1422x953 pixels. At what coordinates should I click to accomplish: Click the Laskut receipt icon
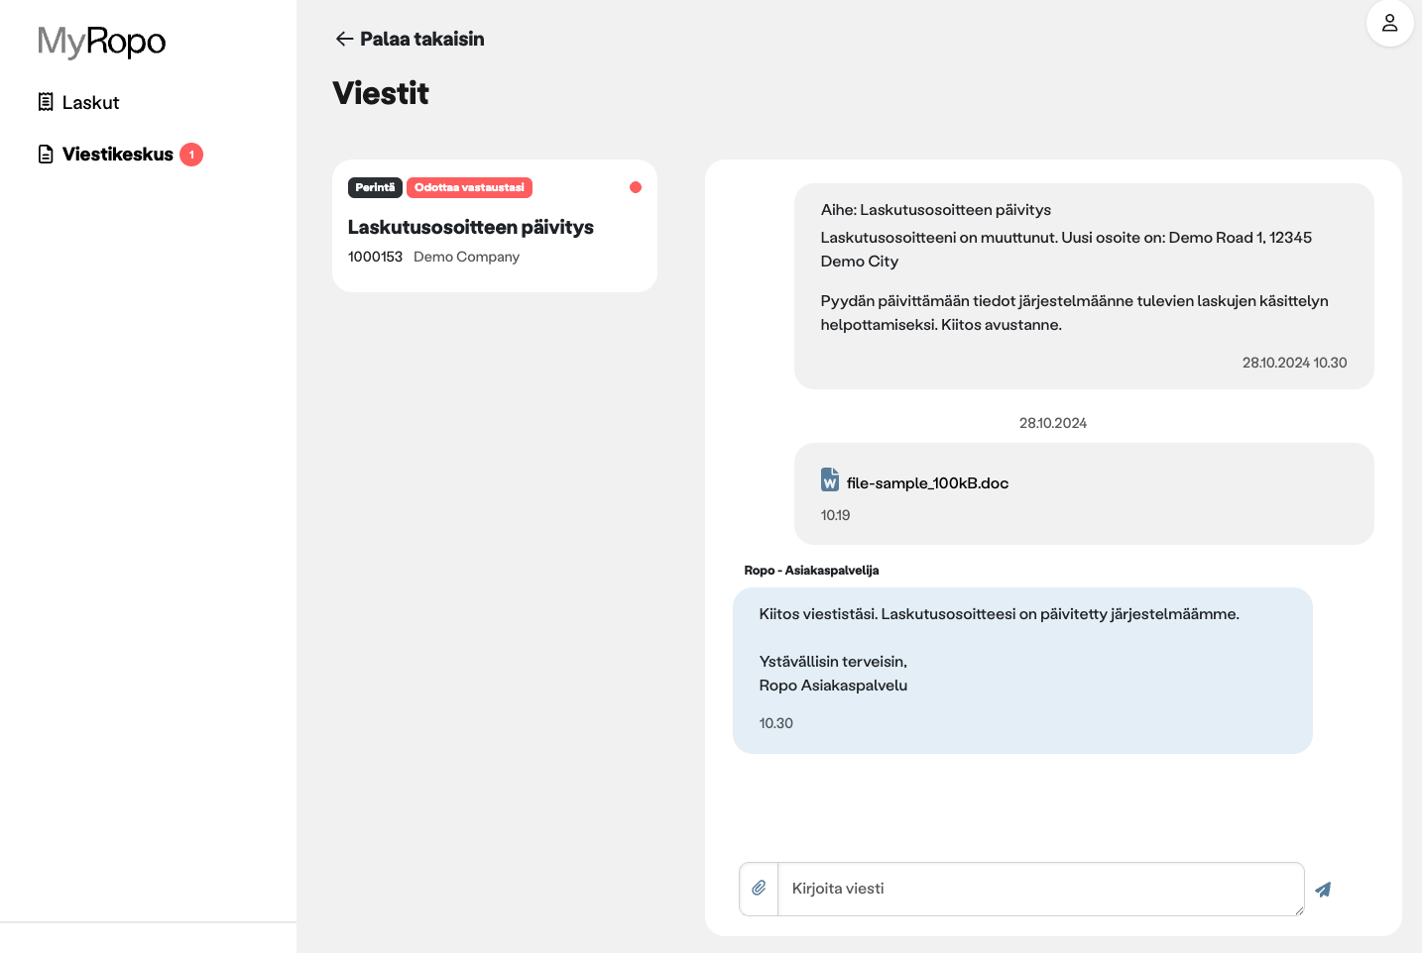pos(46,102)
